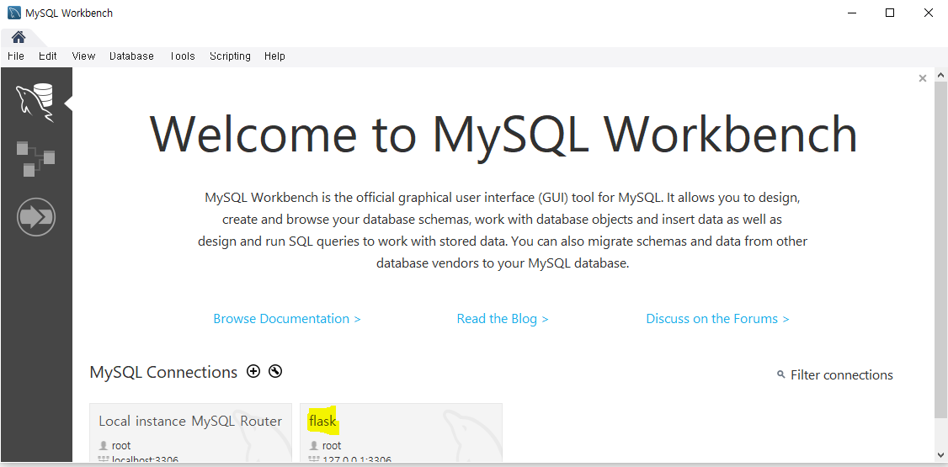Open the Database menu
Image resolution: width=948 pixels, height=467 pixels.
point(131,56)
